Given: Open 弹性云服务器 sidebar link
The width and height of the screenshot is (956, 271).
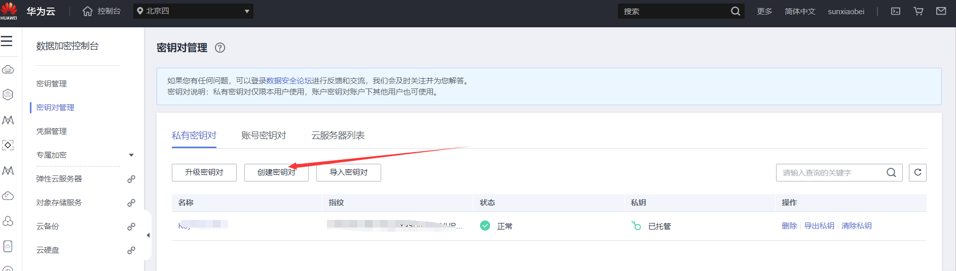Looking at the screenshot, I should coord(59,179).
